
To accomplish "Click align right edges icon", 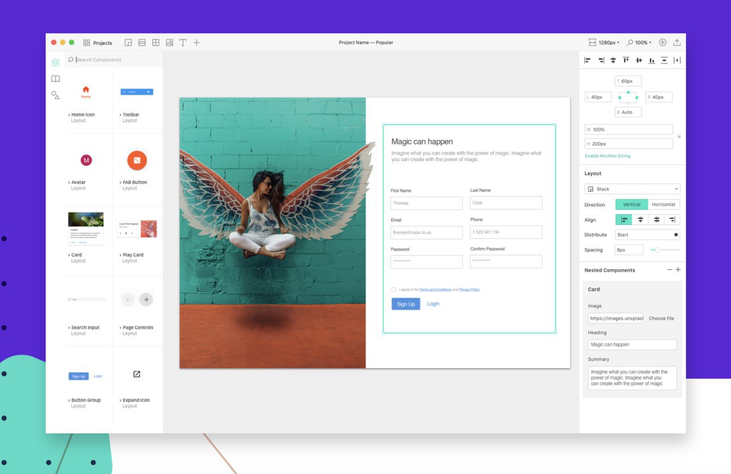I will pyautogui.click(x=601, y=60).
